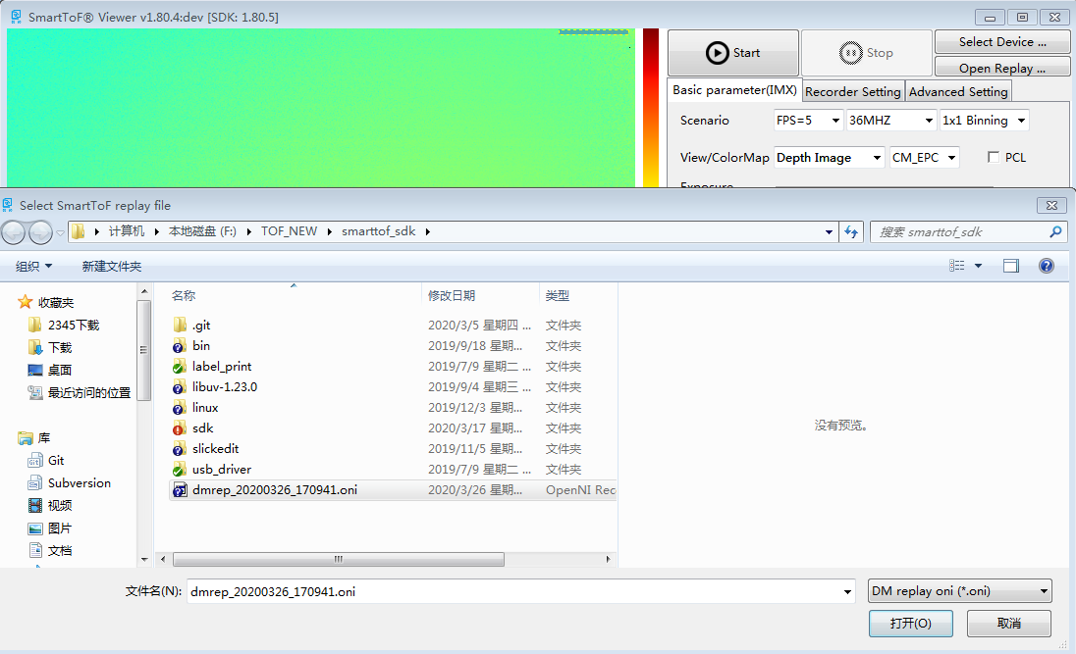Open the CM_EPC colormap dropdown
The image size is (1076, 654).
pos(924,157)
